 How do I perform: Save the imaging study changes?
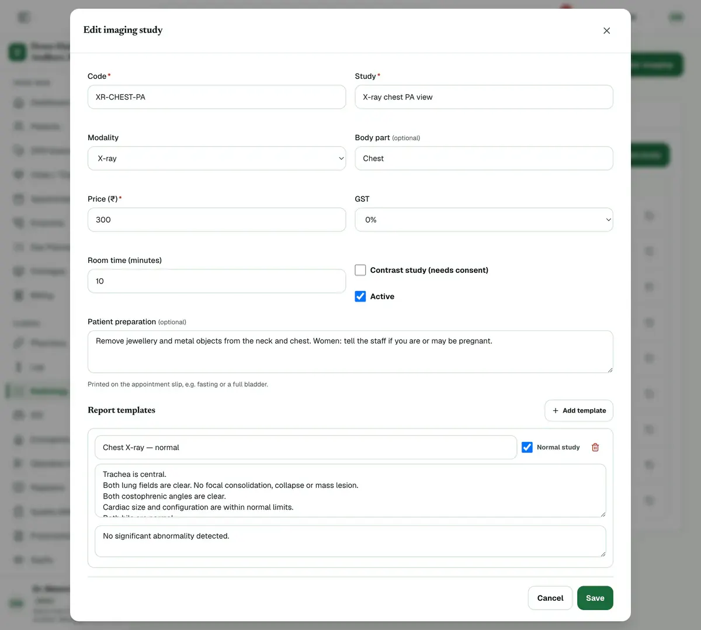595,598
